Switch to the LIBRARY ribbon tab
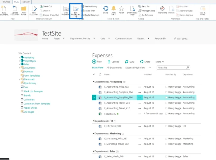The height and width of the screenshot is (160, 216). (x=26, y=2)
